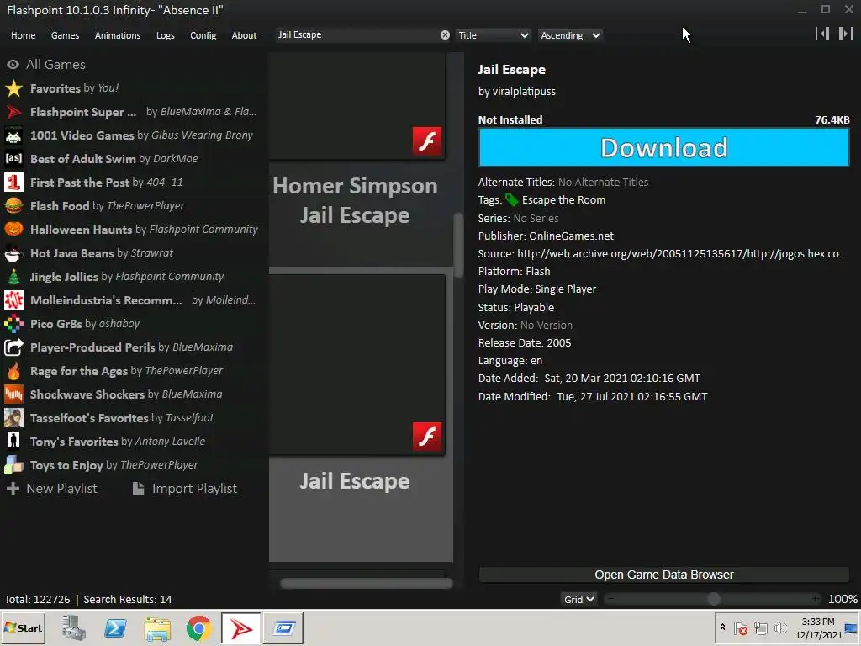Open Toys to Enjoy playlist icon
Screen dimensions: 861x646
13,465
